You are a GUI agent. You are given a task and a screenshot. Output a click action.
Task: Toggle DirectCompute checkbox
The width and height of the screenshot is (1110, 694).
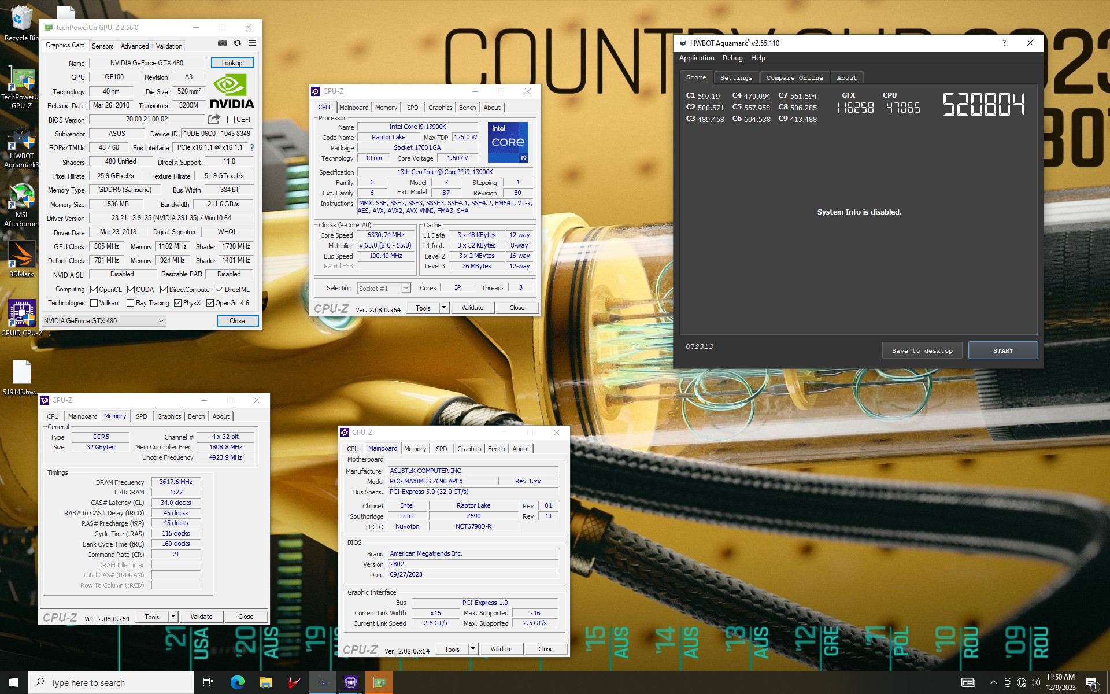[x=164, y=290]
